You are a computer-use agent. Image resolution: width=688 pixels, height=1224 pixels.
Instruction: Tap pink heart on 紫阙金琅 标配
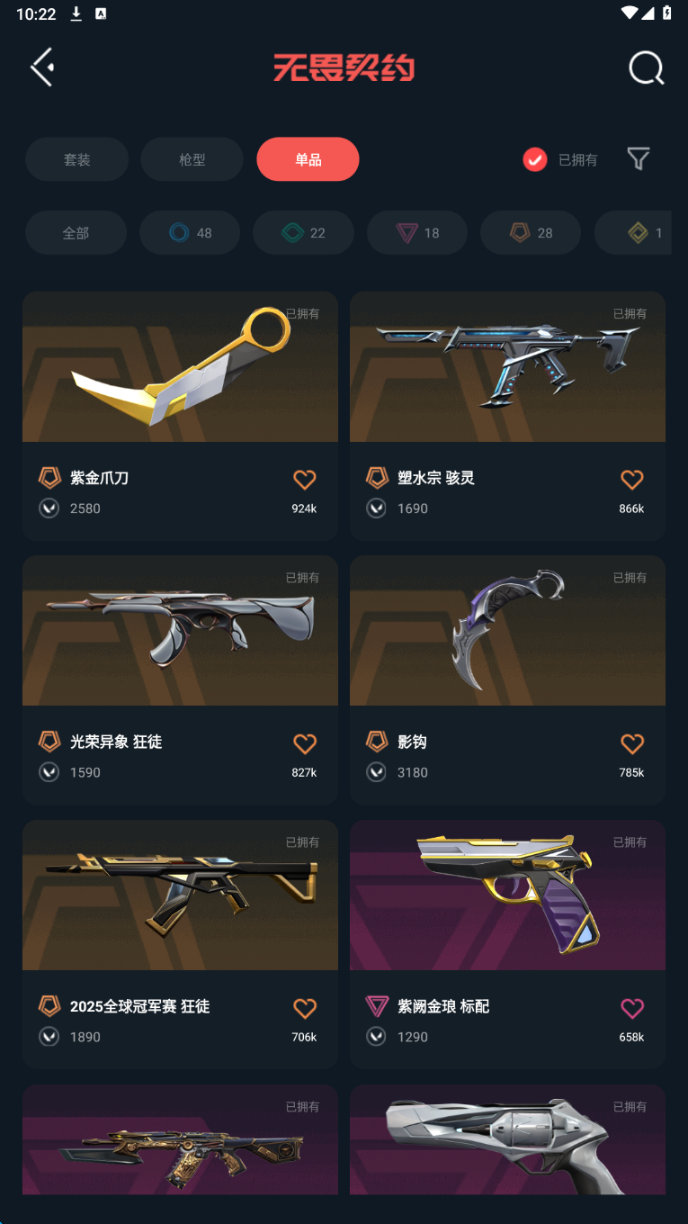point(632,1008)
